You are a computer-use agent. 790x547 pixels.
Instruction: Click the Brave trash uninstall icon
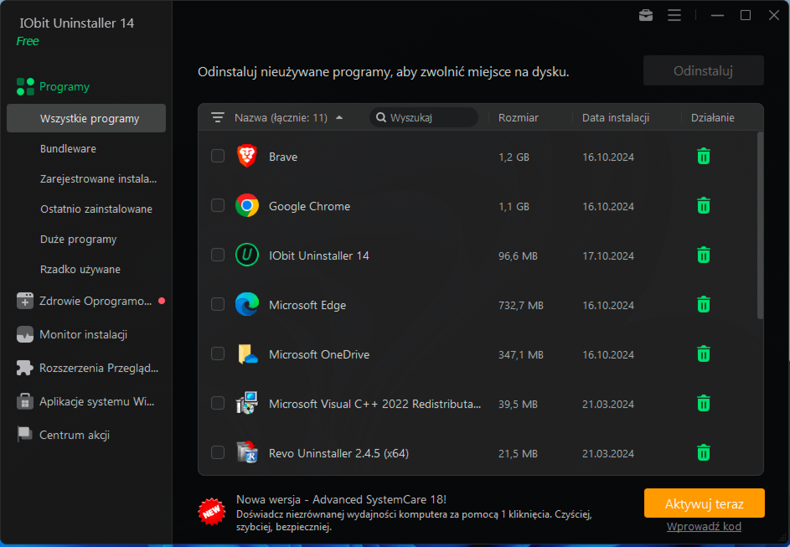point(703,156)
